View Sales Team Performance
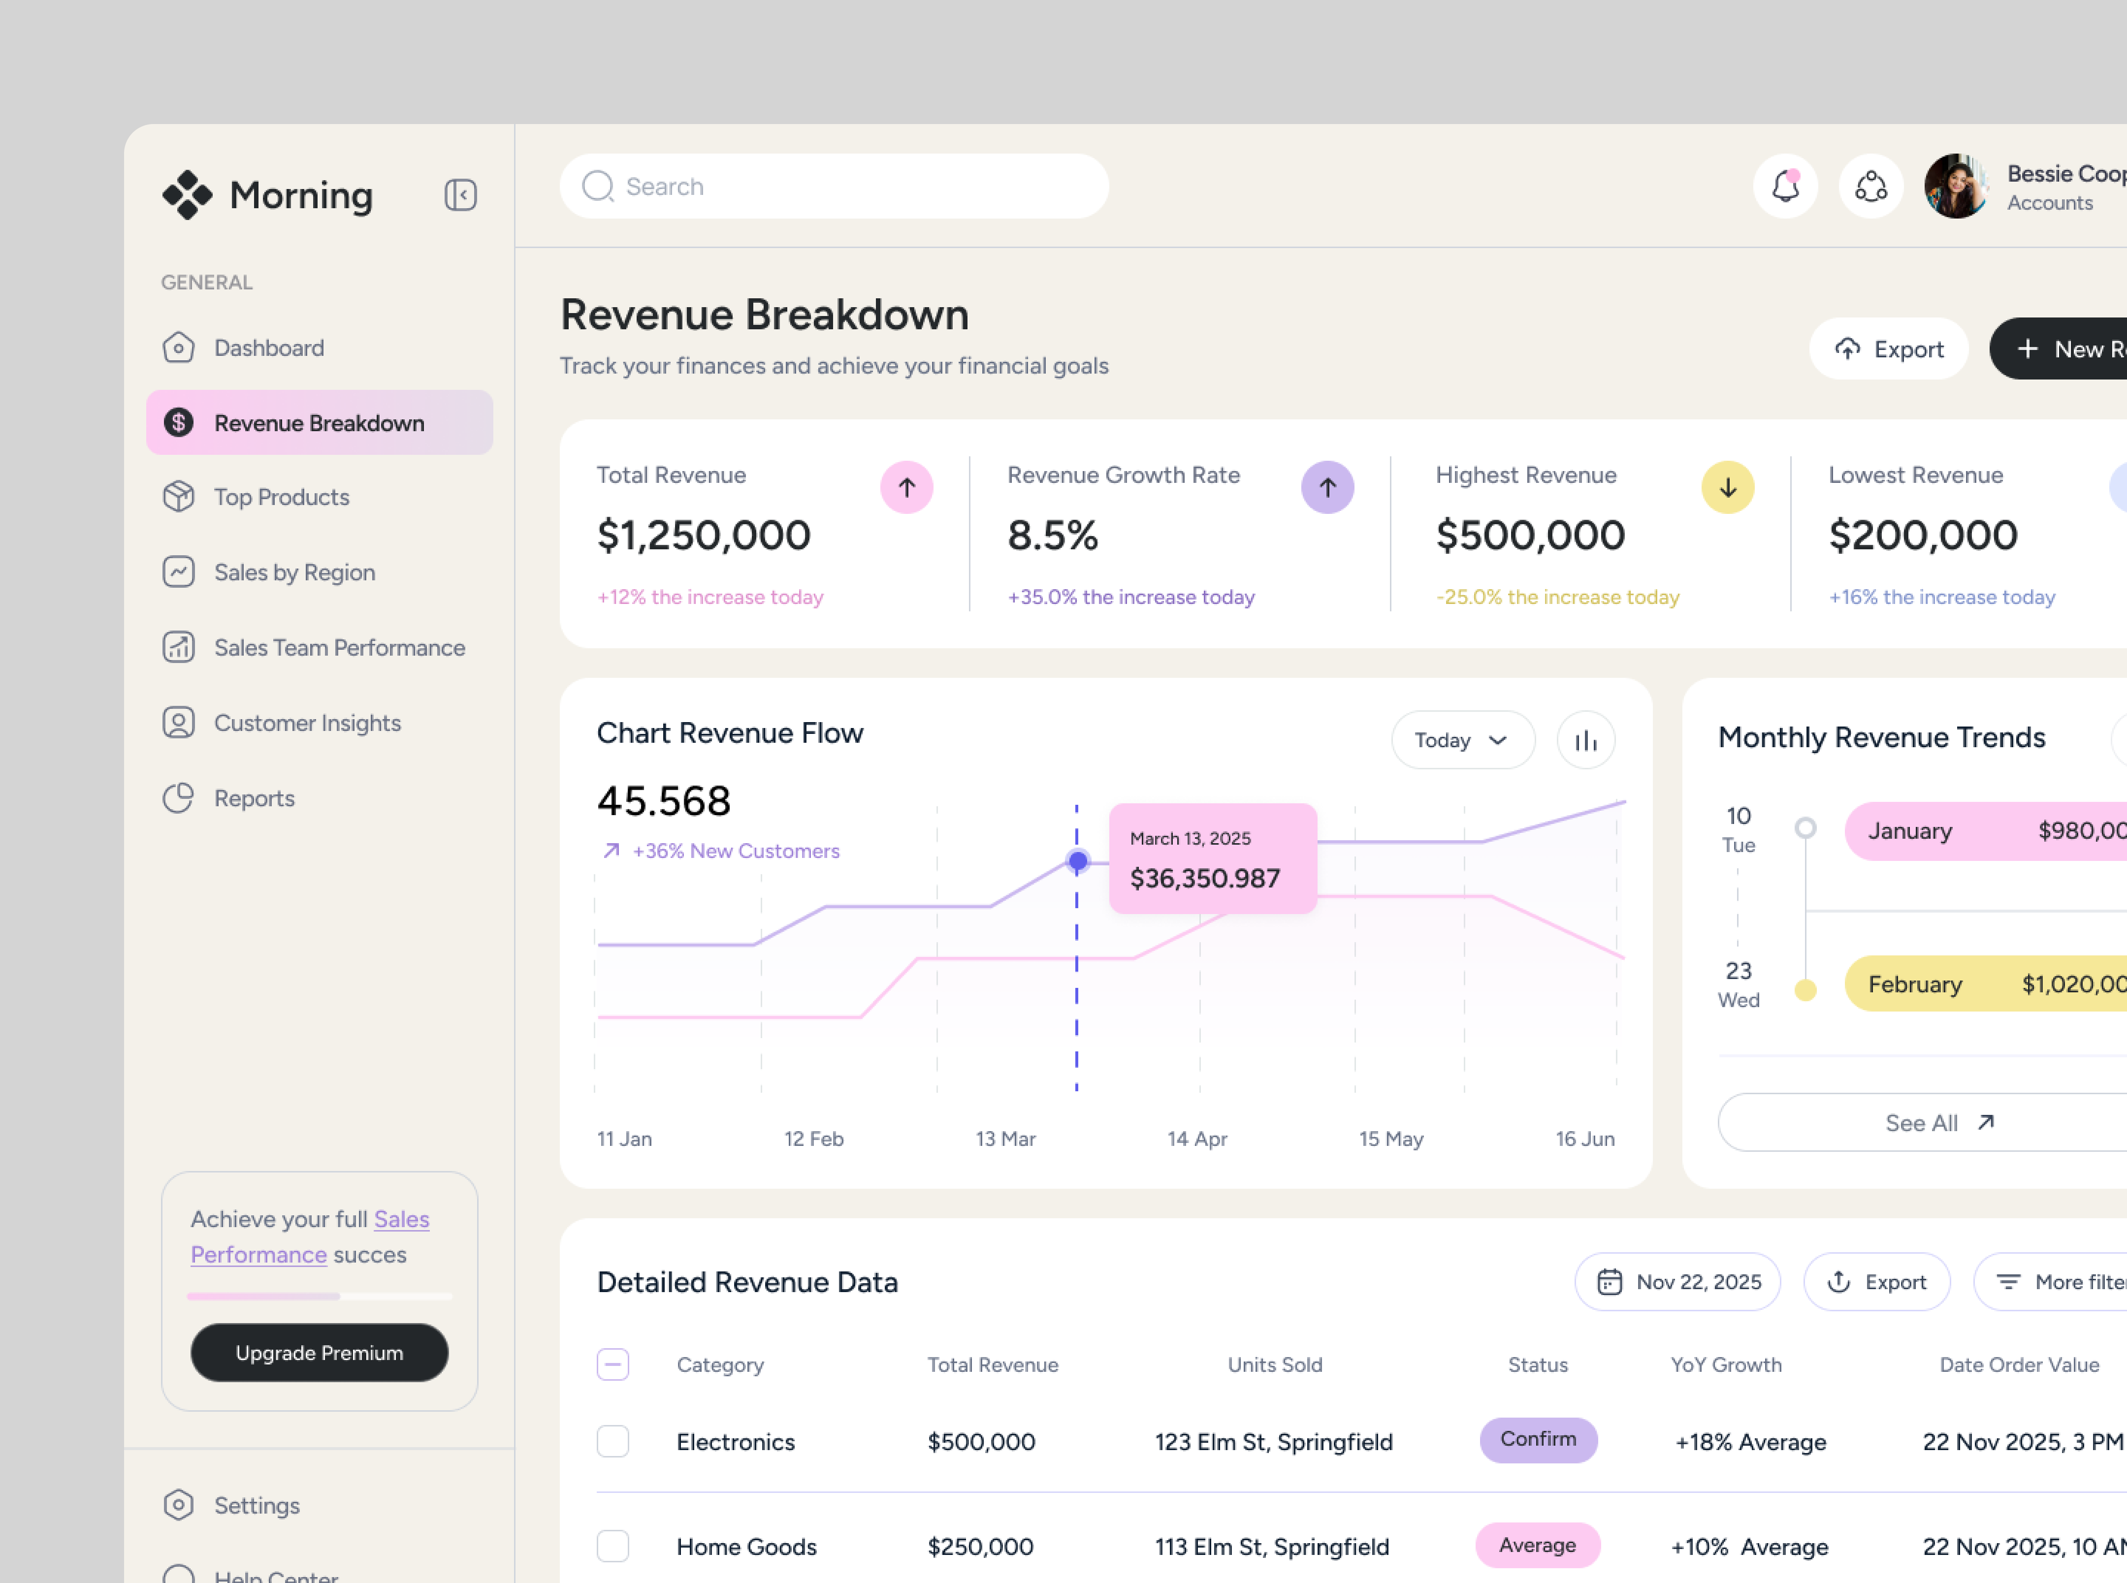The width and height of the screenshot is (2127, 1583). [x=338, y=648]
